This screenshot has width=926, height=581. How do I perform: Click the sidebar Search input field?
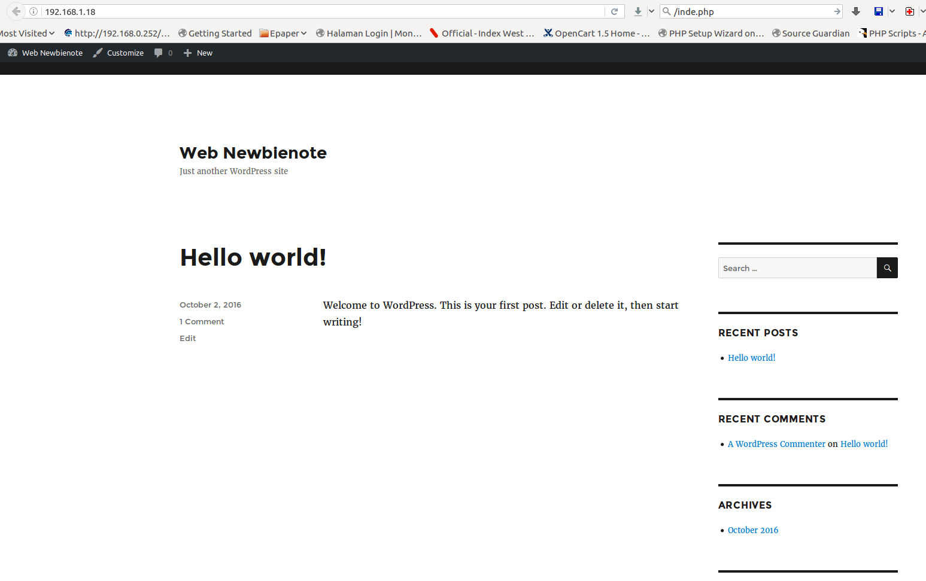(797, 268)
